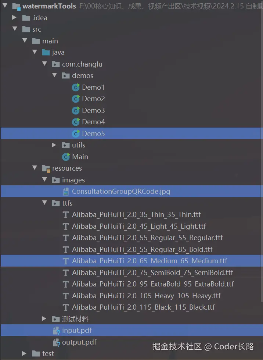This screenshot has width=263, height=360.
Task: Click the Demo1 class icon
Action: pyautogui.click(x=76, y=87)
